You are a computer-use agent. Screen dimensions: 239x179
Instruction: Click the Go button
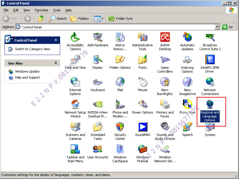coord(227,27)
